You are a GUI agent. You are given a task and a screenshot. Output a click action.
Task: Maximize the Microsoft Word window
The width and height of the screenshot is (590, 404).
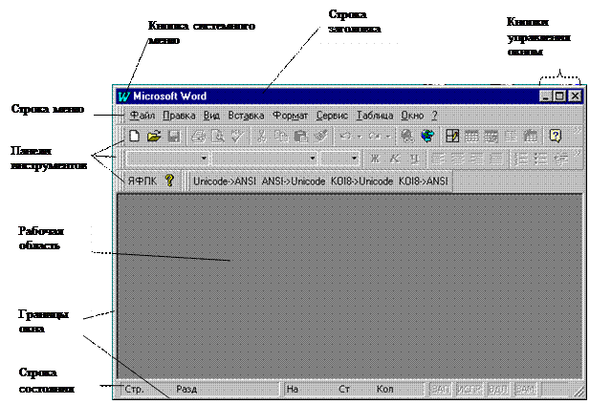pyautogui.click(x=559, y=96)
